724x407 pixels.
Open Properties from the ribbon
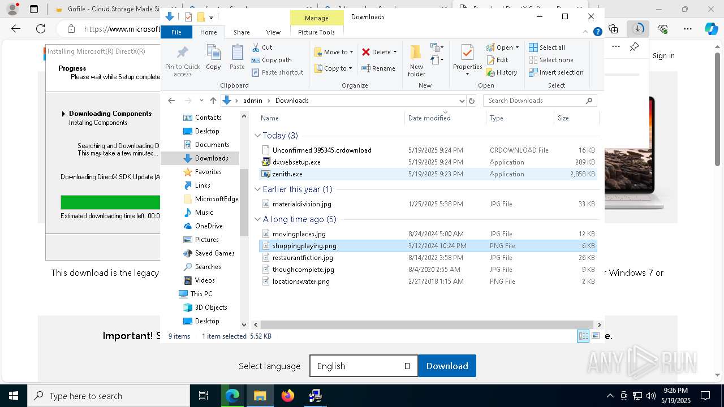(467, 60)
